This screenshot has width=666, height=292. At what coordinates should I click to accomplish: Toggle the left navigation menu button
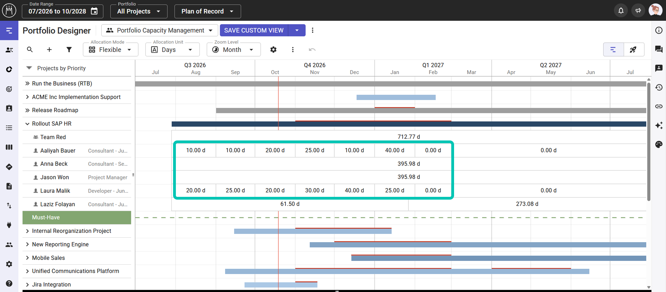tap(9, 30)
